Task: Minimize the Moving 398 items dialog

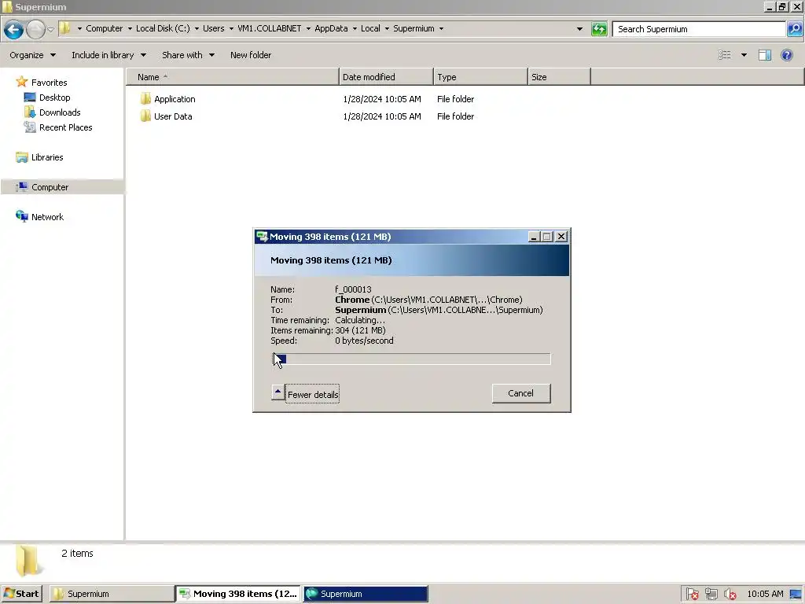Action: tap(534, 236)
